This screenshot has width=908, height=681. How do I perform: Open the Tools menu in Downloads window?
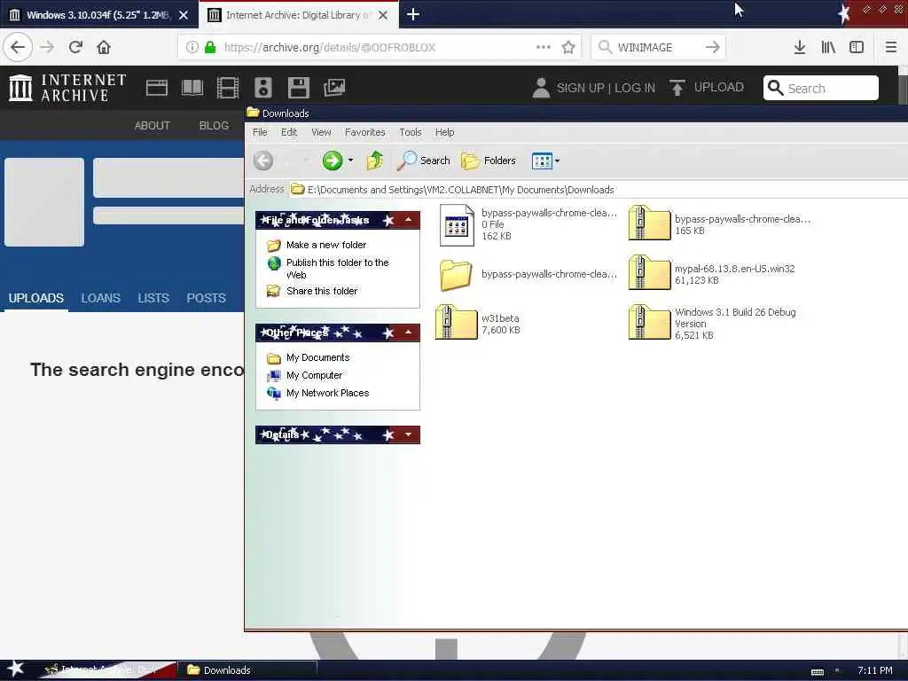pyautogui.click(x=411, y=132)
